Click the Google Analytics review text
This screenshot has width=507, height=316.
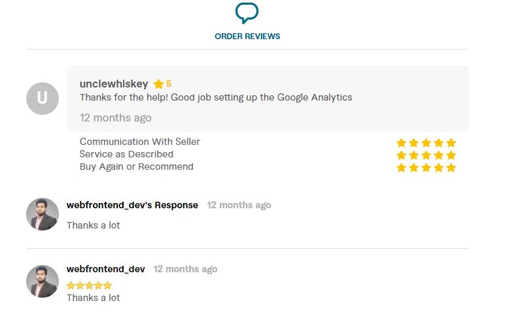click(216, 97)
